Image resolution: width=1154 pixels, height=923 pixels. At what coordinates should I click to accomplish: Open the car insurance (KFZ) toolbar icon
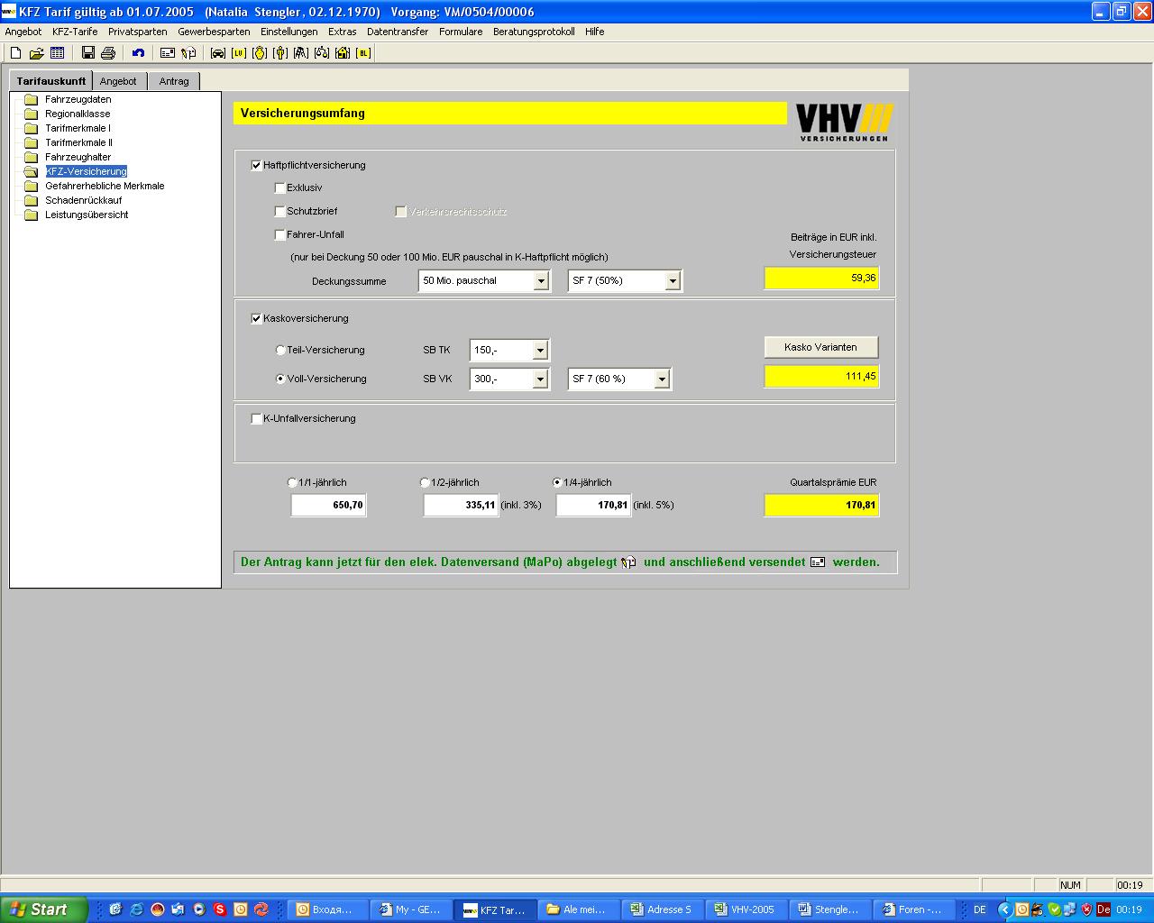[x=217, y=53]
